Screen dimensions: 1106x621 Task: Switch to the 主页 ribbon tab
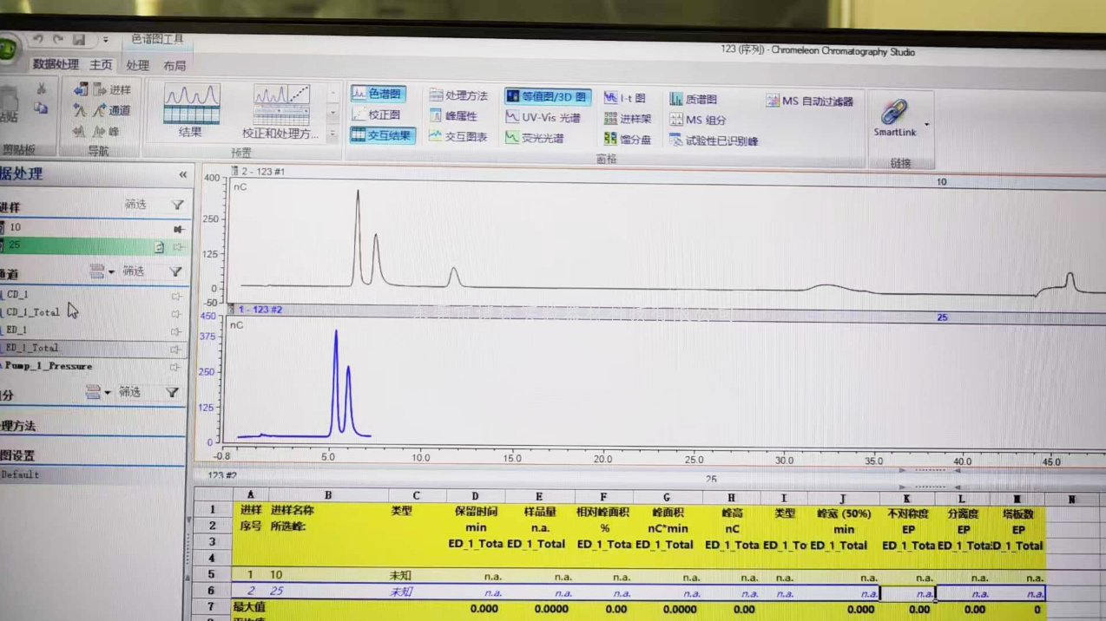tap(101, 65)
